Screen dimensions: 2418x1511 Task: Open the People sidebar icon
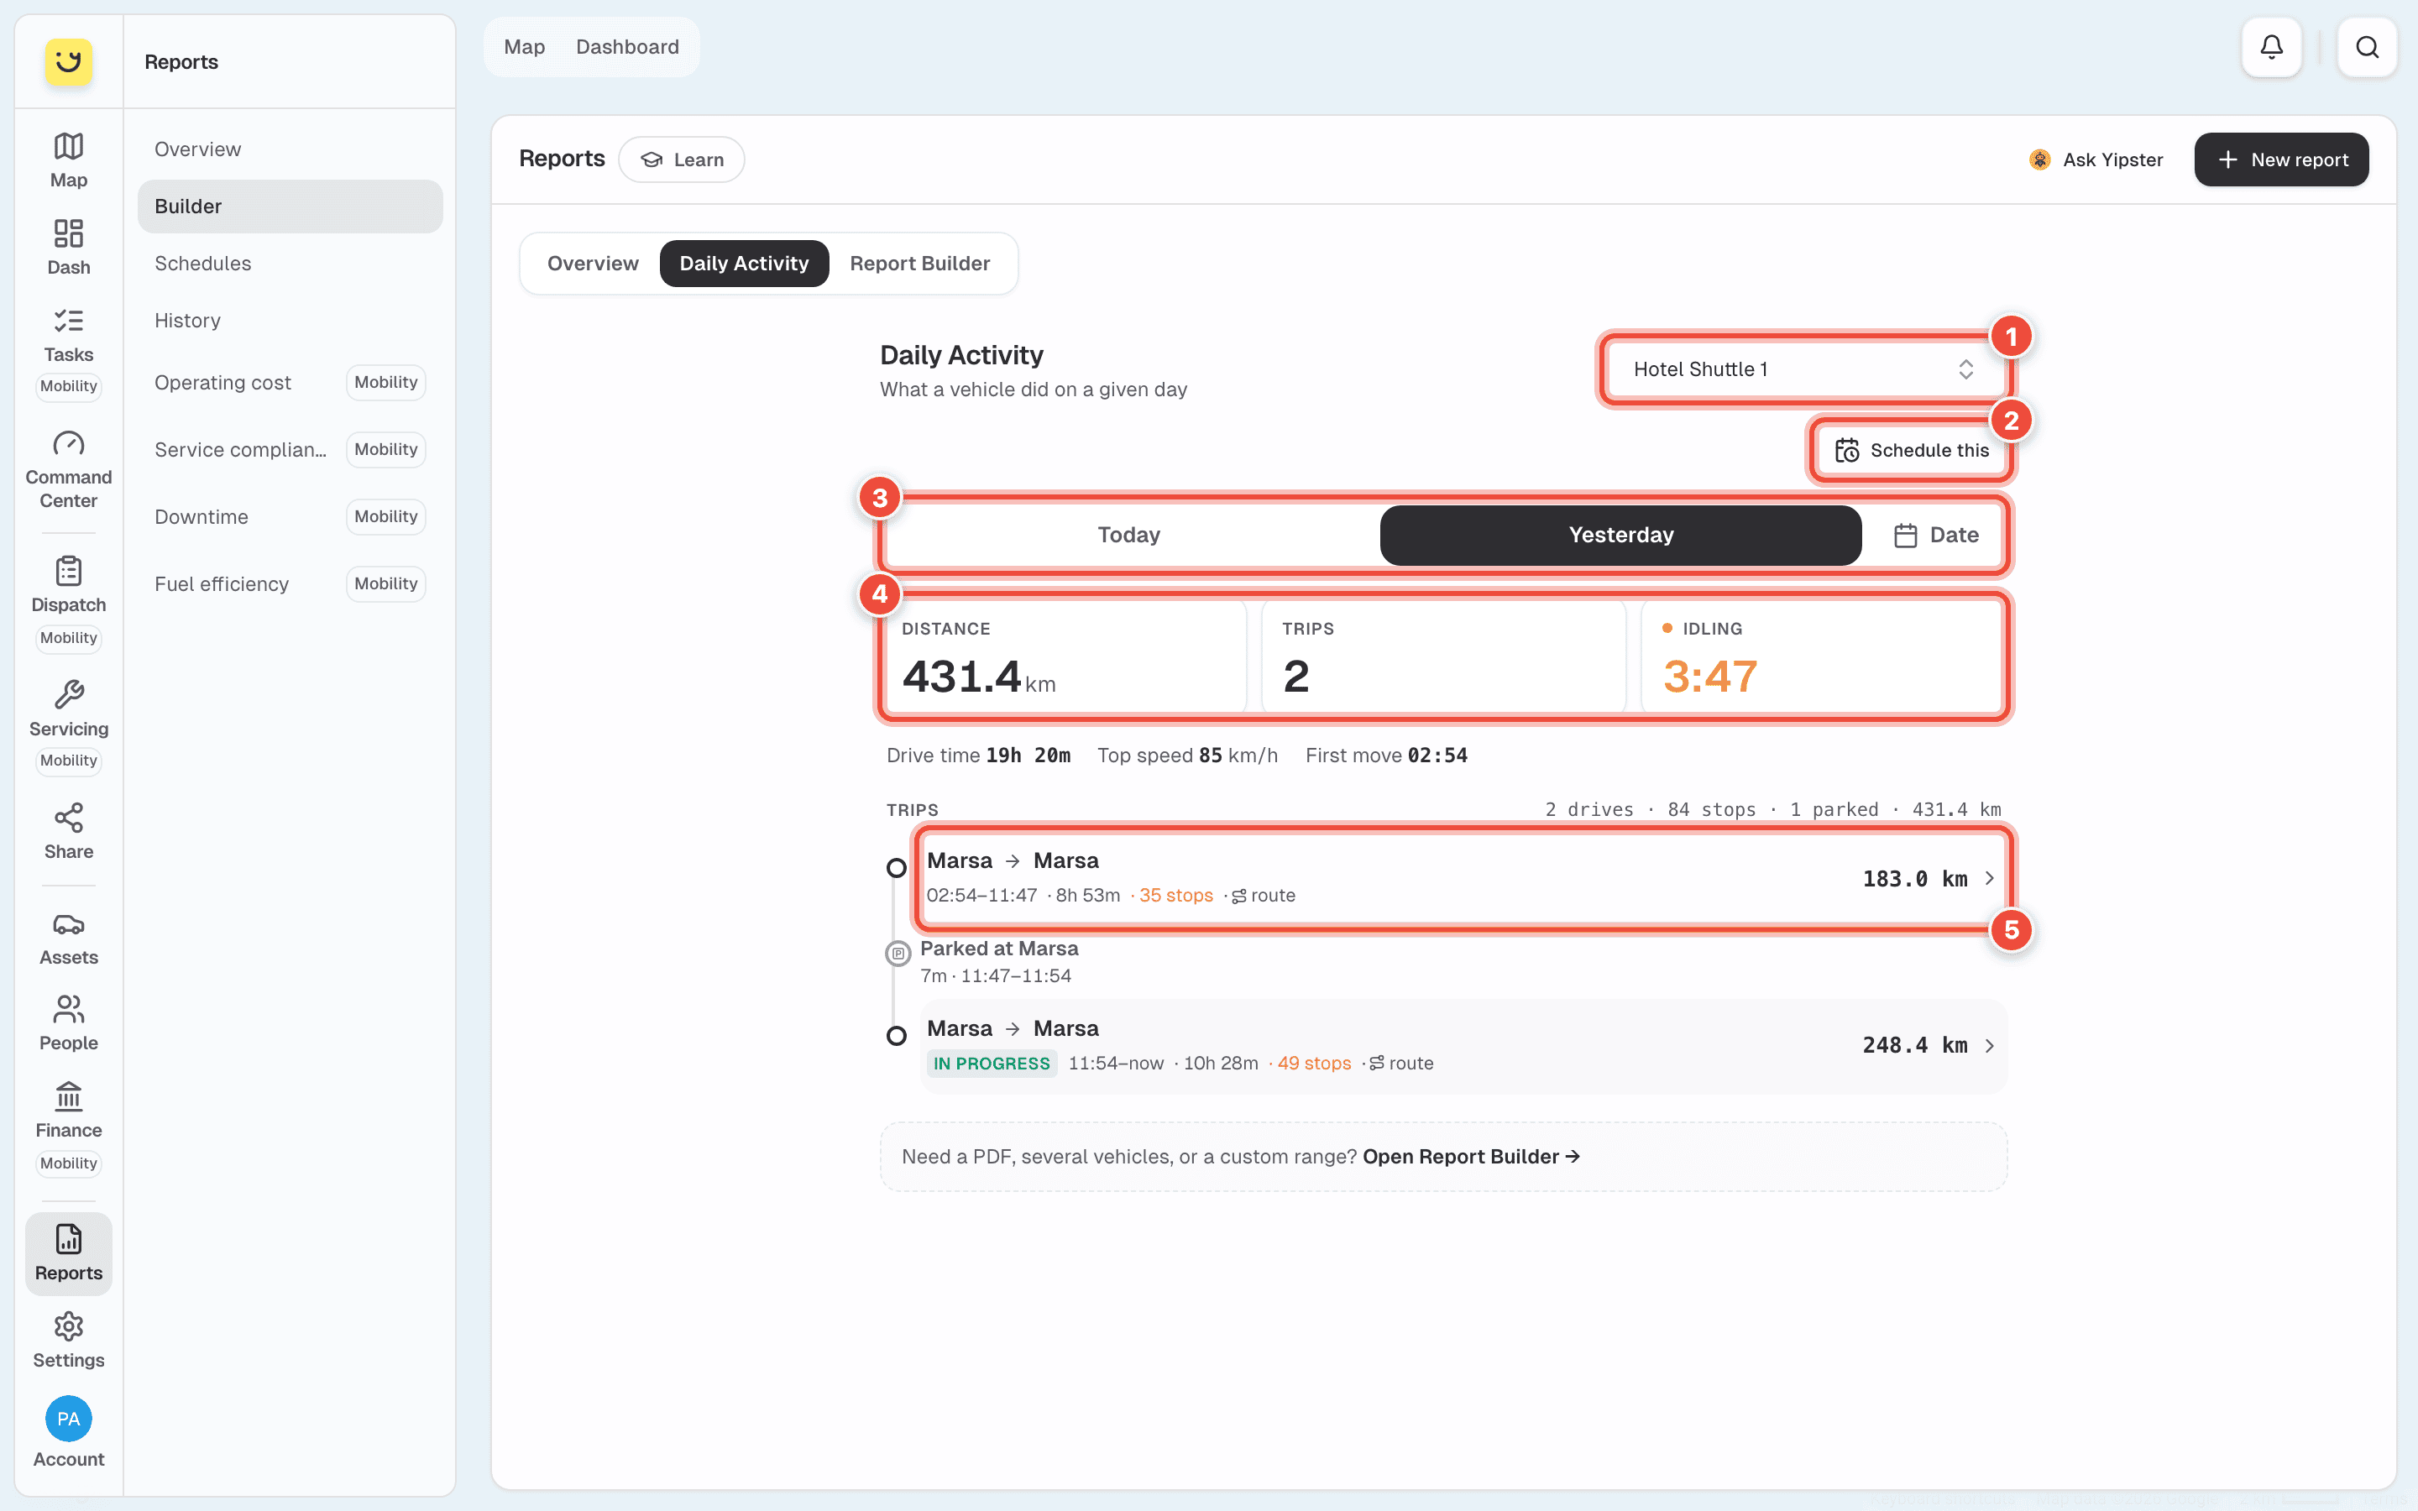[68, 1023]
